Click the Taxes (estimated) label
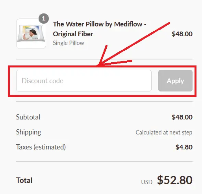The height and width of the screenshot is (194, 202). [x=41, y=147]
